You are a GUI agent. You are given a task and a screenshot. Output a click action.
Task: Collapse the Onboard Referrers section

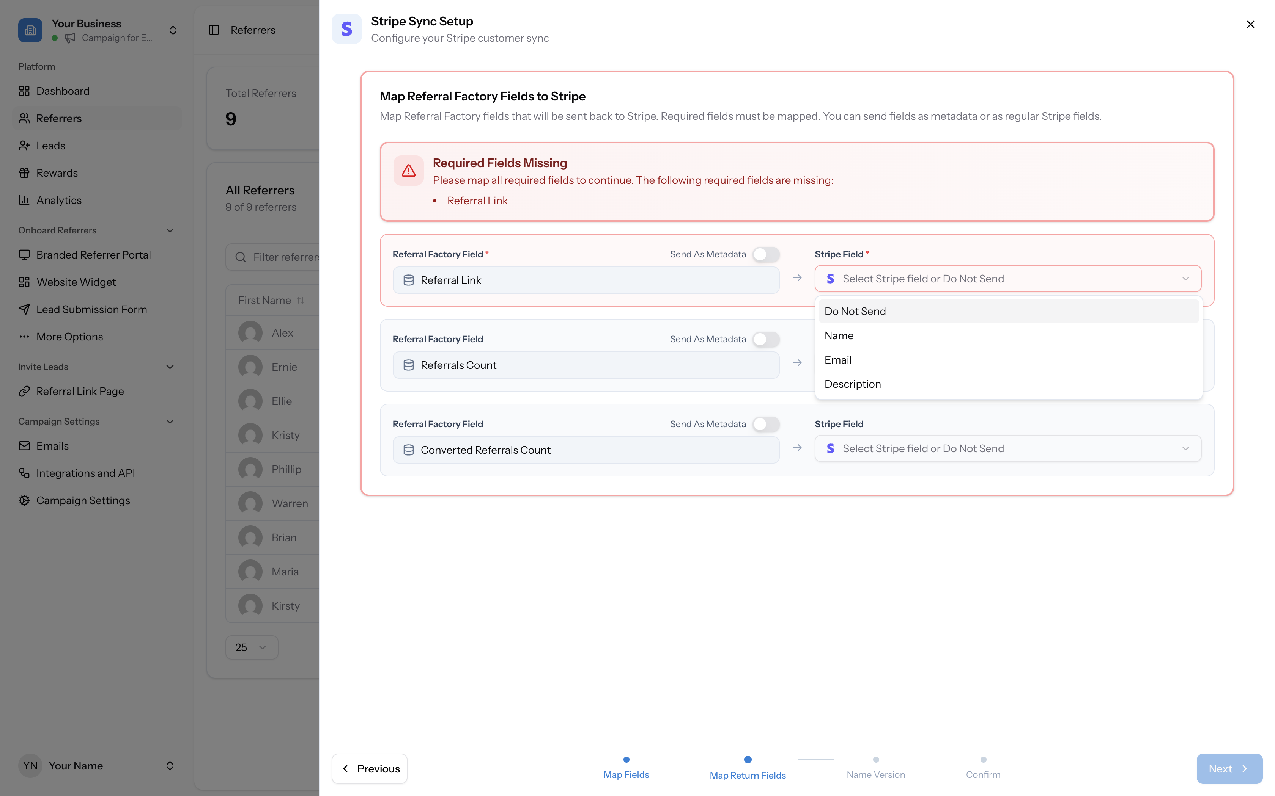pyautogui.click(x=170, y=230)
